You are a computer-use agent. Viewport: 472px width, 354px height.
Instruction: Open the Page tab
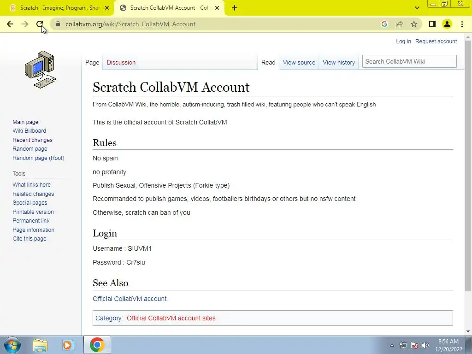pyautogui.click(x=92, y=62)
